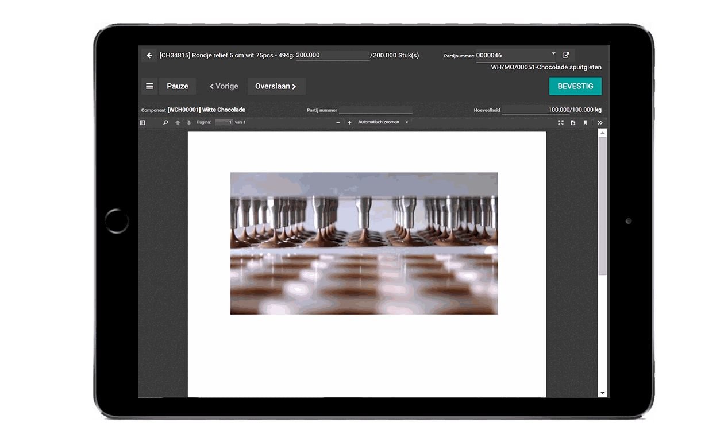Click the PDF page number field
The width and height of the screenshot is (724, 434).
(224, 122)
